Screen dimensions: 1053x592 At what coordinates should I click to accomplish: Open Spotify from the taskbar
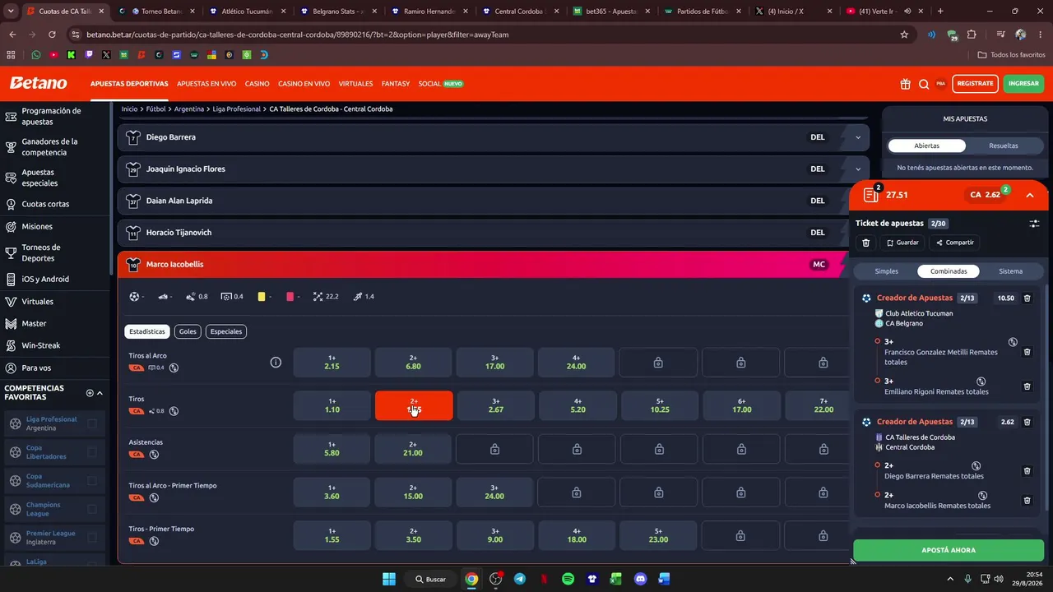[568, 579]
